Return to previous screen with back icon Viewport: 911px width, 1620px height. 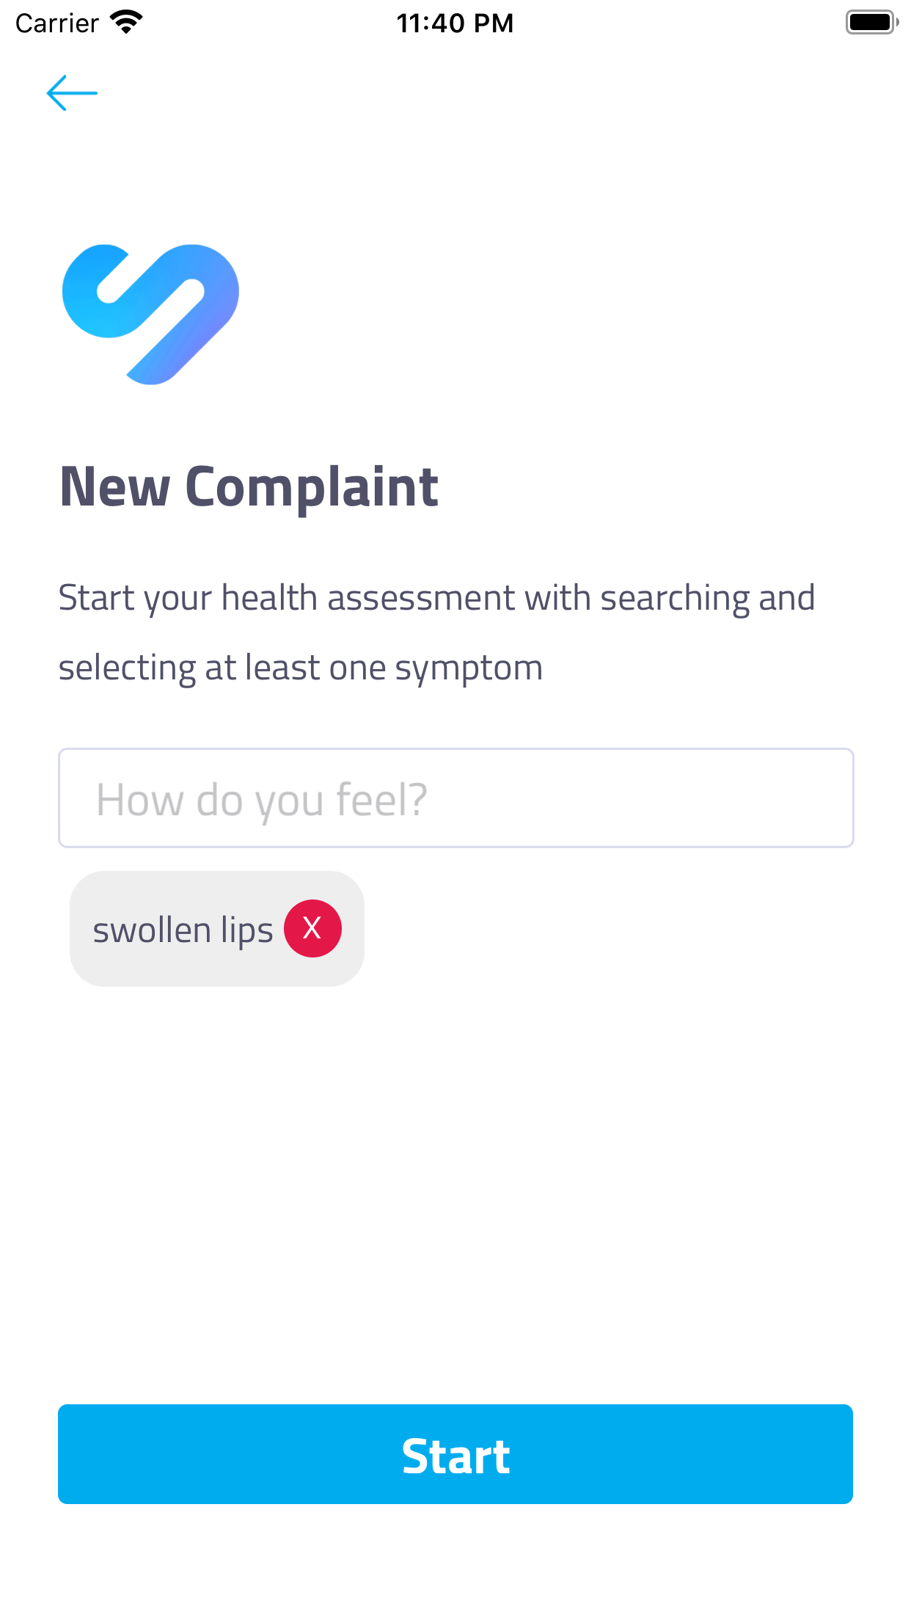[x=72, y=93]
